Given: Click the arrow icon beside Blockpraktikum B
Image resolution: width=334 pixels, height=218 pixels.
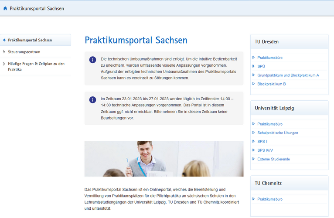Looking at the screenshot, I should click(253, 84).
